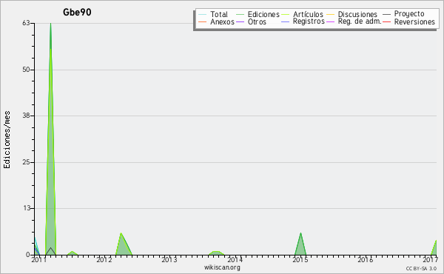Click the 63 y-axis value
The image size is (444, 274).
[26, 23]
